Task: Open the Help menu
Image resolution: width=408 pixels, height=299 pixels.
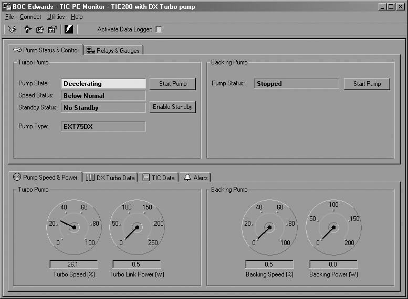Action: [77, 17]
